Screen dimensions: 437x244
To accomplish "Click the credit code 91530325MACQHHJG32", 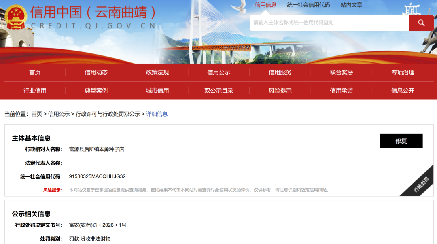I will pyautogui.click(x=97, y=176).
